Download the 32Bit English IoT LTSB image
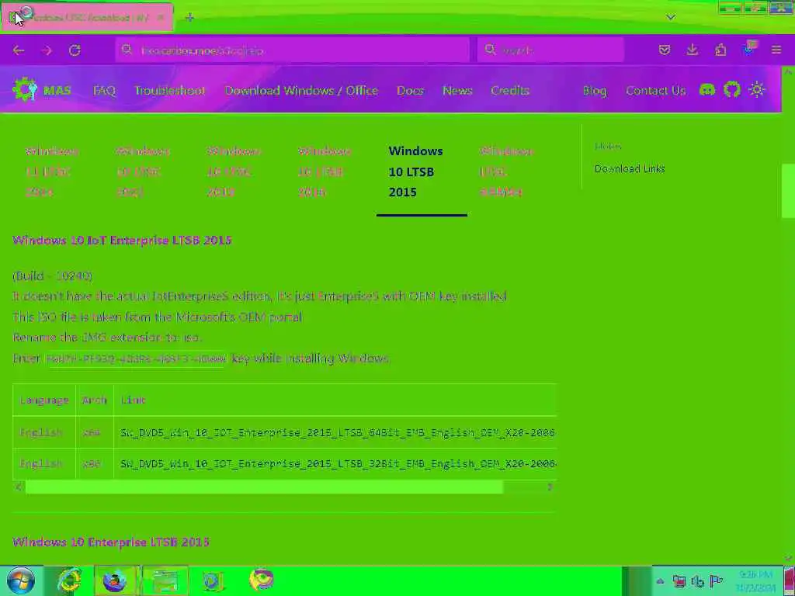The height and width of the screenshot is (596, 795). pyautogui.click(x=338, y=463)
